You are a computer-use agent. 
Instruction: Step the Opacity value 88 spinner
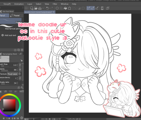click(x=17, y=70)
